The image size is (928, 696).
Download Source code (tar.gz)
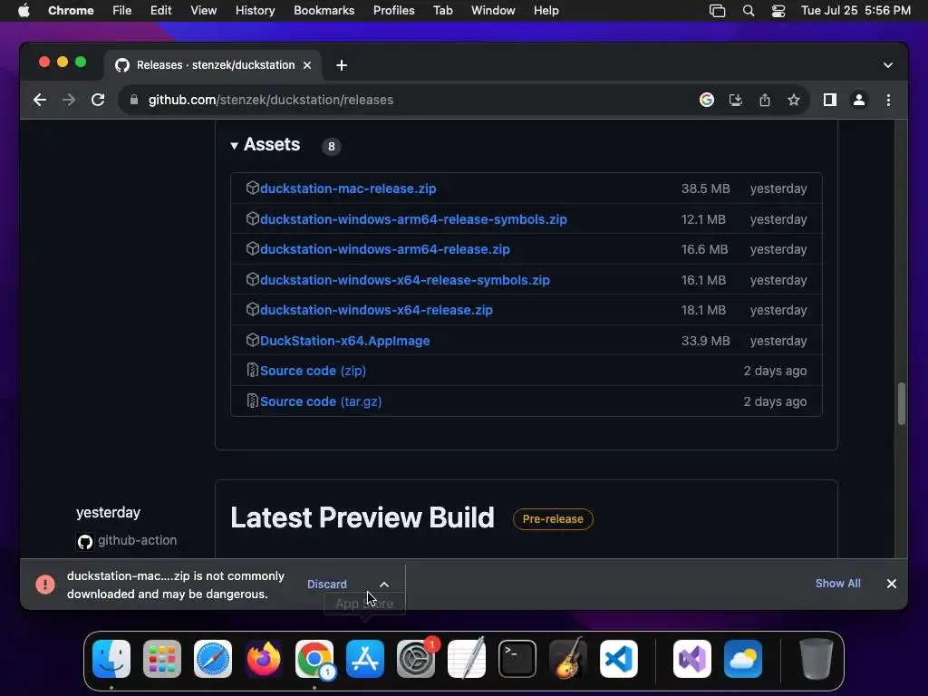point(321,401)
